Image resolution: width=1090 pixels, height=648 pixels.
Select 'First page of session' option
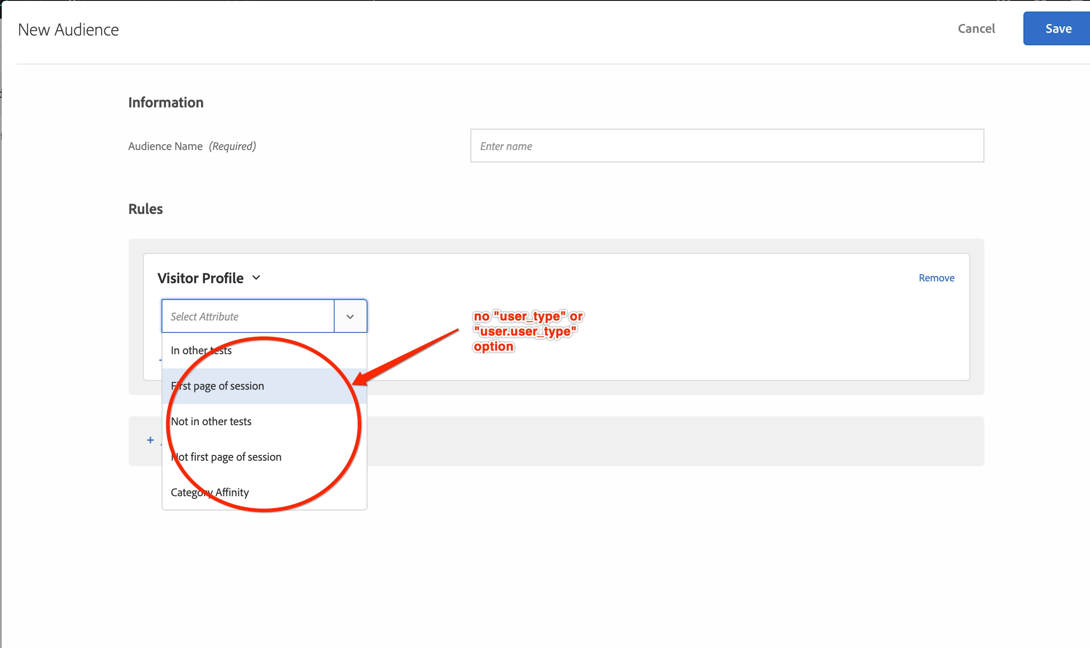tap(217, 386)
